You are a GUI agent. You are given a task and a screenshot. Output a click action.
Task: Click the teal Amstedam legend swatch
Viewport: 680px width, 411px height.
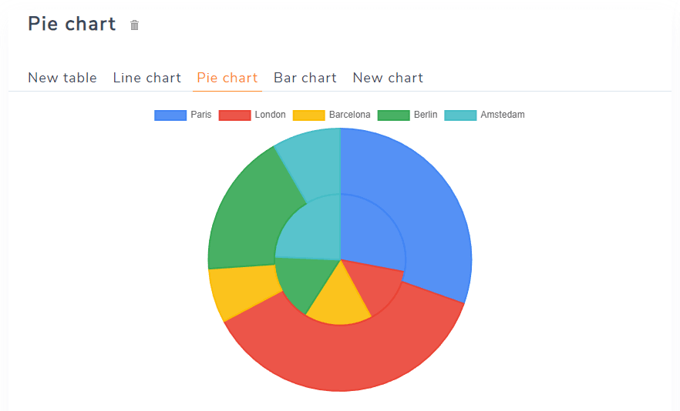(x=460, y=115)
